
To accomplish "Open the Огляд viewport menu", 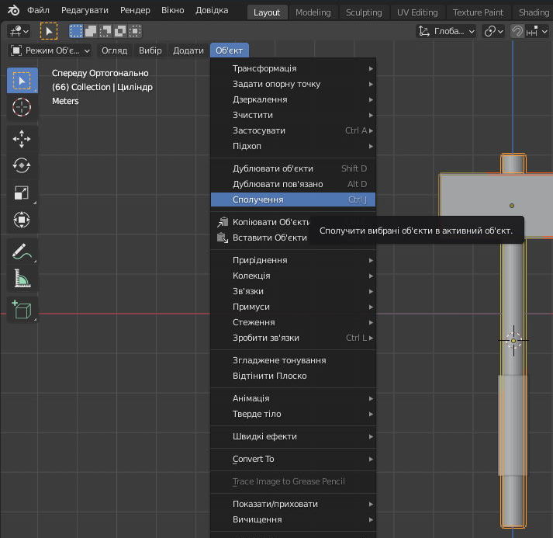I will tap(114, 50).
